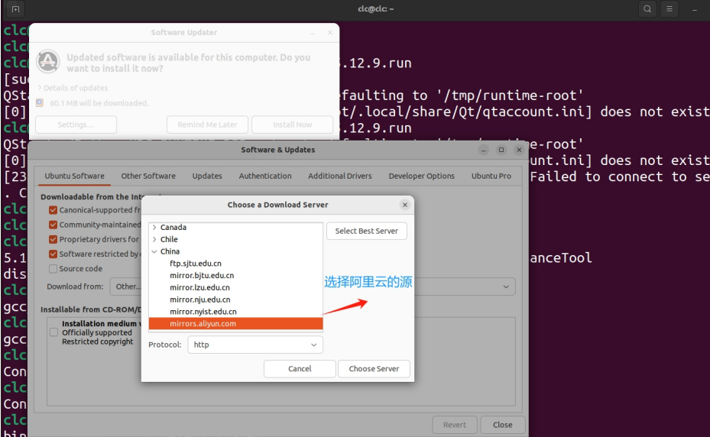Click Install Now in Software Updater

coord(293,125)
